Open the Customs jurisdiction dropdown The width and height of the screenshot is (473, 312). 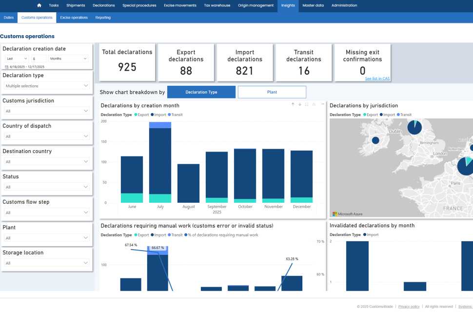[x=47, y=111]
